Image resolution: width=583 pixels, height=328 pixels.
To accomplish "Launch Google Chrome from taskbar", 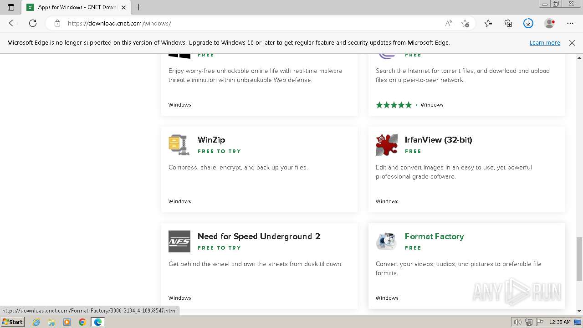I will coord(82,322).
